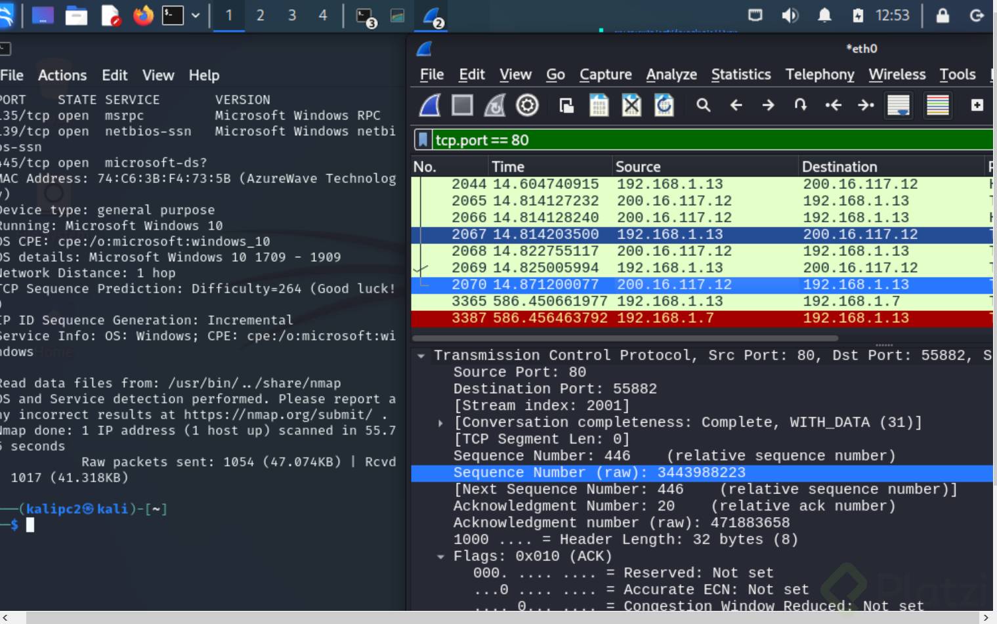Open file manager from the top panel

click(x=76, y=15)
